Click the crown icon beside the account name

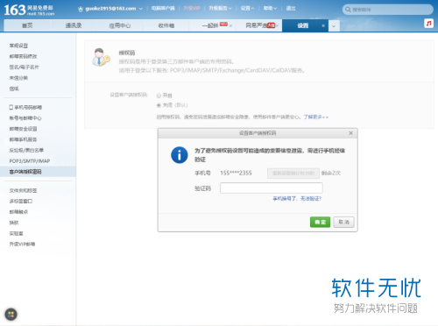[x=81, y=9]
